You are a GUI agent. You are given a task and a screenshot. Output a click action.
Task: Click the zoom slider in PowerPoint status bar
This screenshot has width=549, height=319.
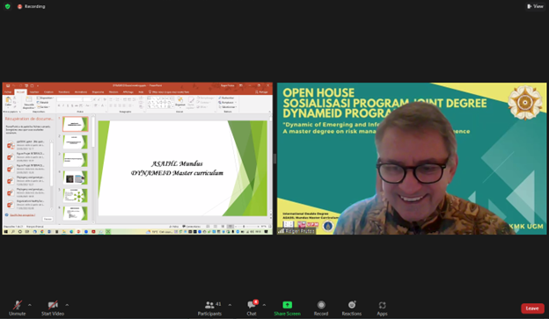pos(246,227)
